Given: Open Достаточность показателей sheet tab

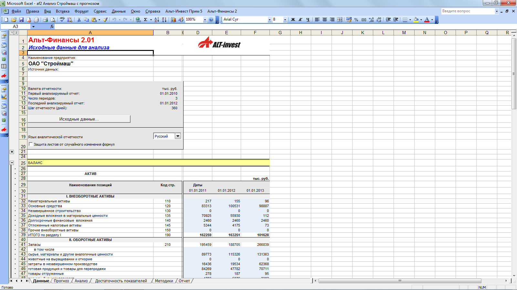Looking at the screenshot, I should pos(121,281).
